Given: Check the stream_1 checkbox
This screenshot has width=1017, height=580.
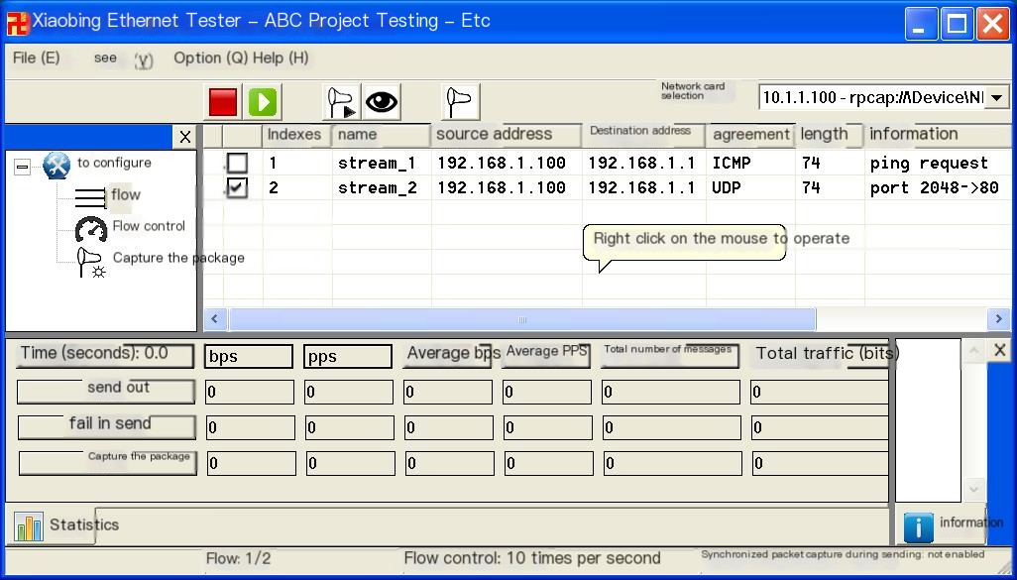Looking at the screenshot, I should (237, 163).
